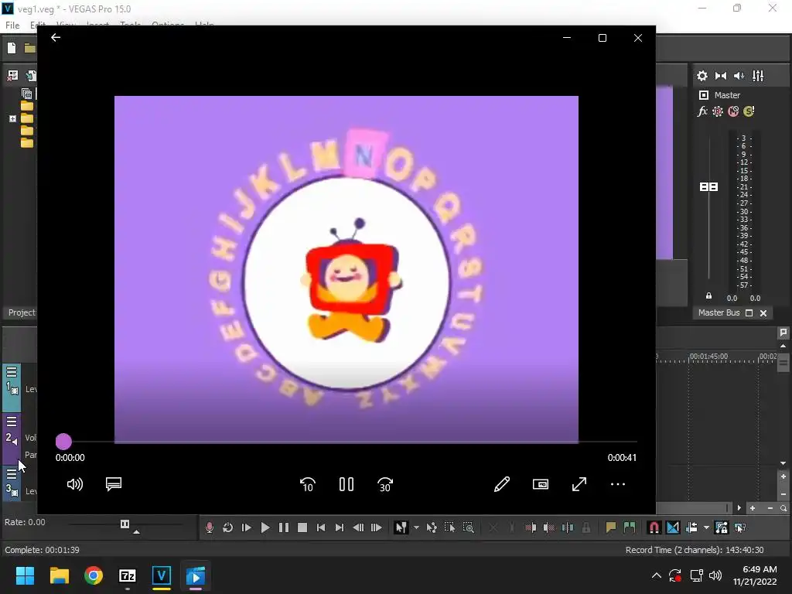Viewport: 792px width, 594px height.
Task: Enter full screen in media player
Action: [579, 484]
